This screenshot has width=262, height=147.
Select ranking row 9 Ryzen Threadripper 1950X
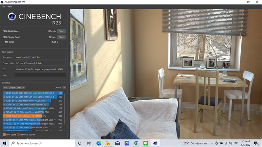[32, 124]
